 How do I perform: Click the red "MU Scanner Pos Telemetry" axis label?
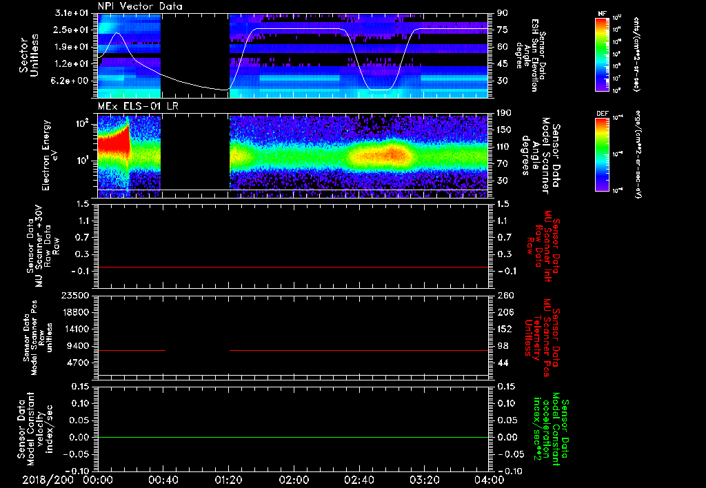[542, 338]
